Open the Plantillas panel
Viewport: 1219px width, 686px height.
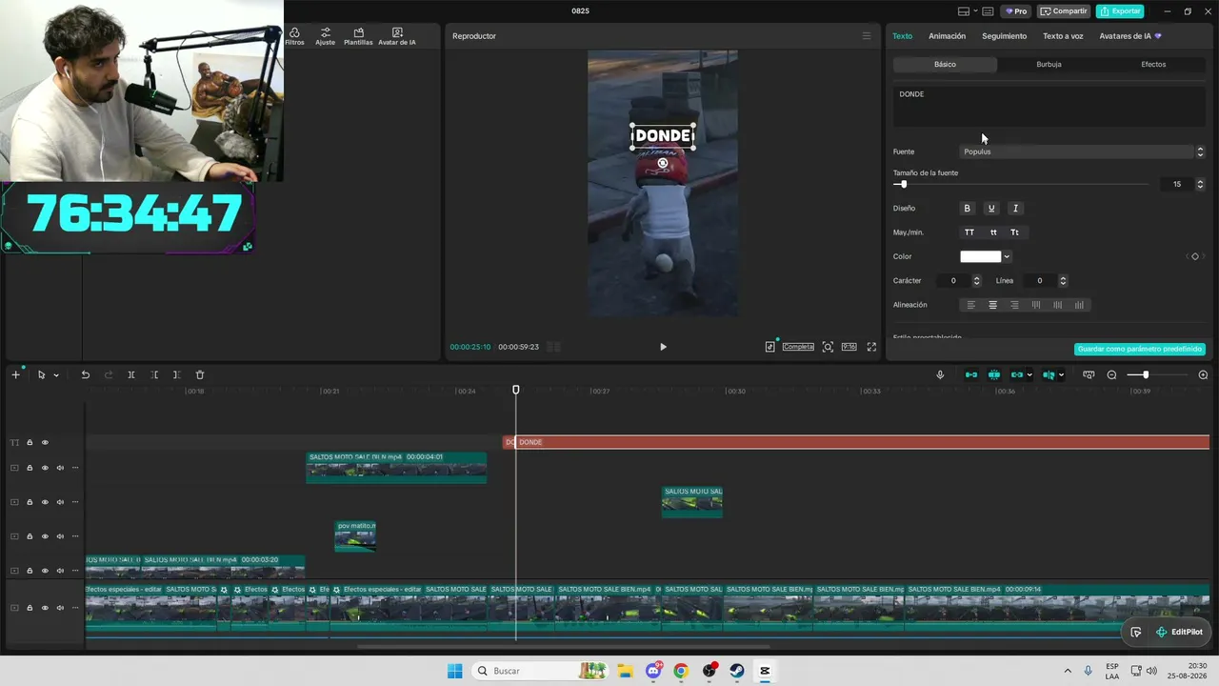[x=358, y=37]
